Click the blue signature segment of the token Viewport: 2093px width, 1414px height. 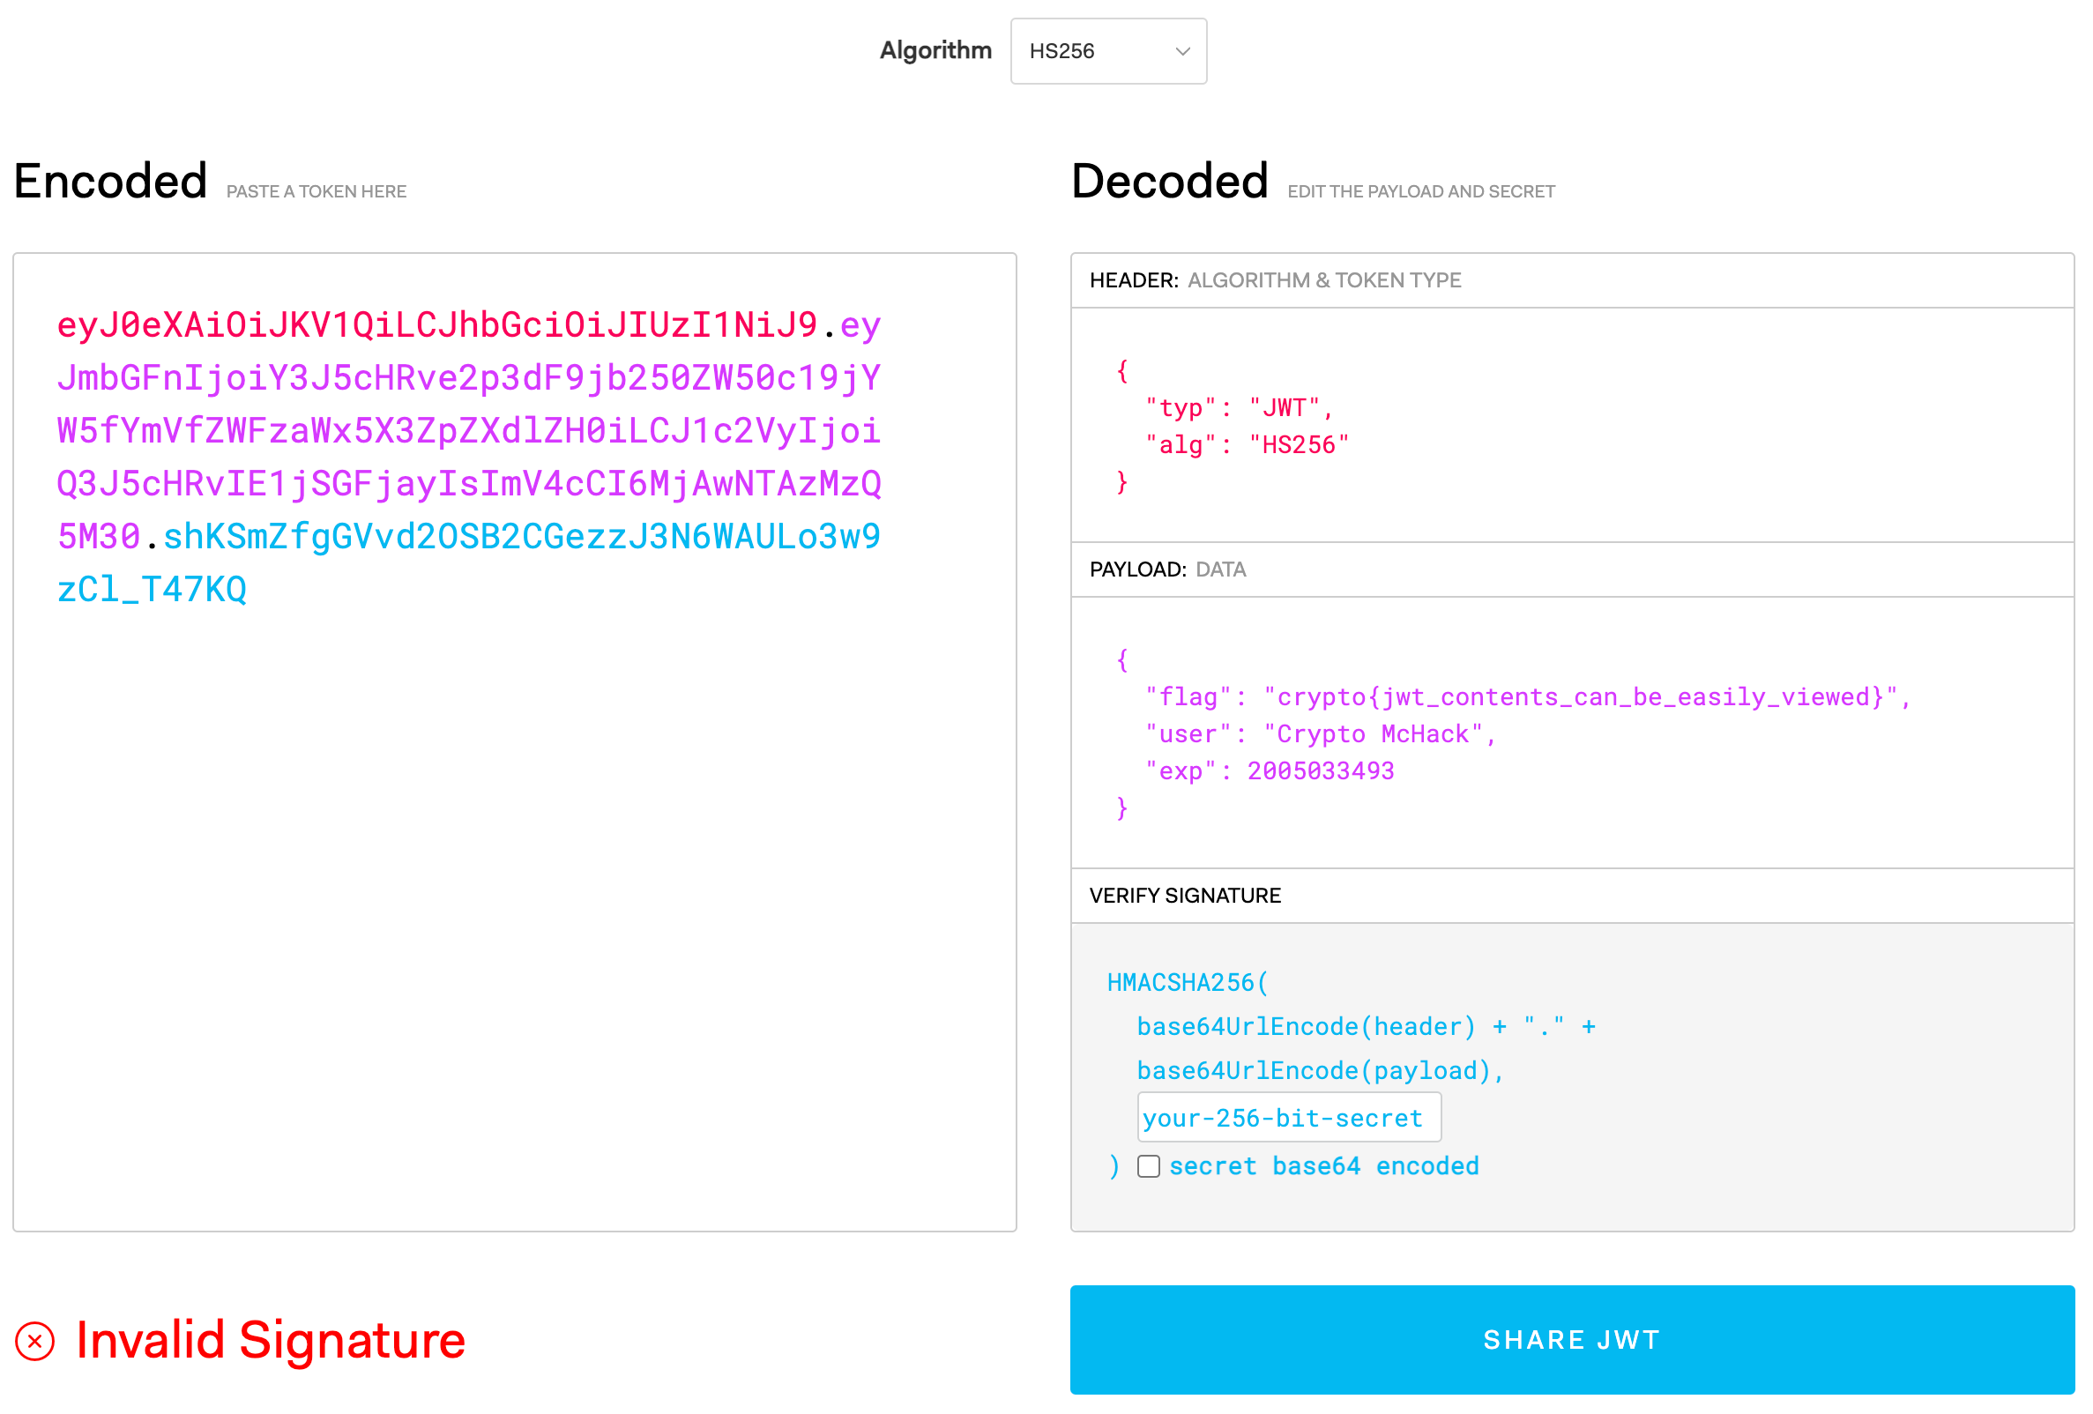[x=520, y=537]
